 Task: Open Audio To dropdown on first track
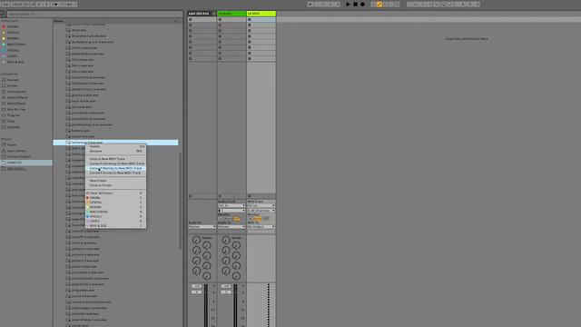202,226
